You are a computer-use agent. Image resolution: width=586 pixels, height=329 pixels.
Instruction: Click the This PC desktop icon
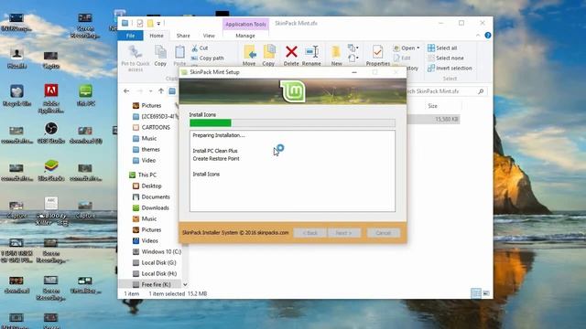[85, 95]
